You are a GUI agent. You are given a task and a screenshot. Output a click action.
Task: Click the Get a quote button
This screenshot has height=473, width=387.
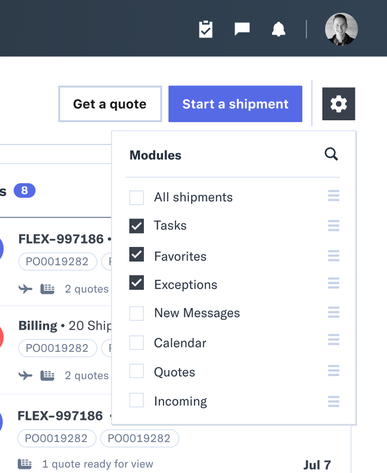(x=110, y=104)
